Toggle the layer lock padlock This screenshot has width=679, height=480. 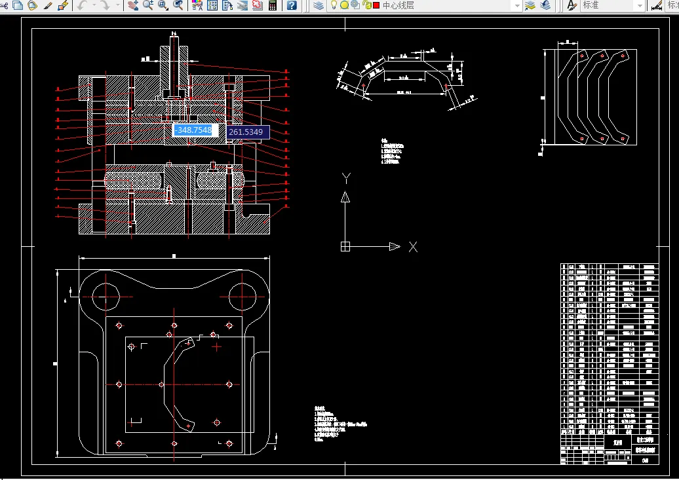tap(366, 5)
